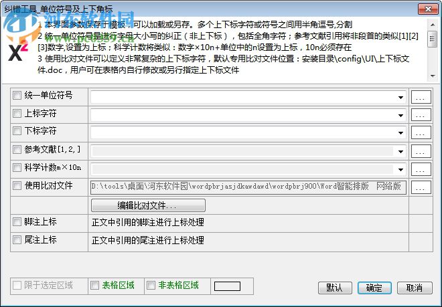Click the 比对文件 path field
442x307 pixels.
248,187
